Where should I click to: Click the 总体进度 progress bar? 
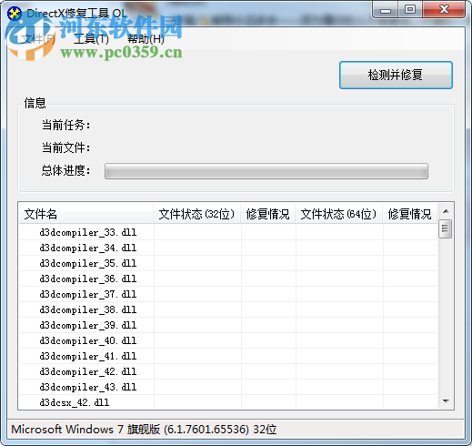pos(266,171)
